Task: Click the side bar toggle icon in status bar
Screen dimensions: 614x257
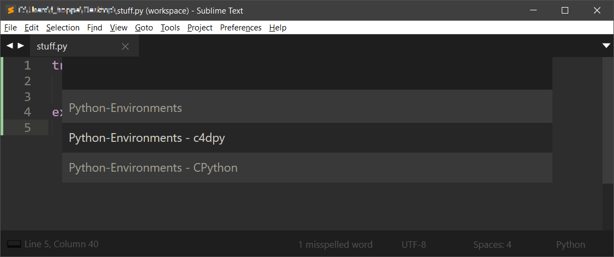Action: 14,245
